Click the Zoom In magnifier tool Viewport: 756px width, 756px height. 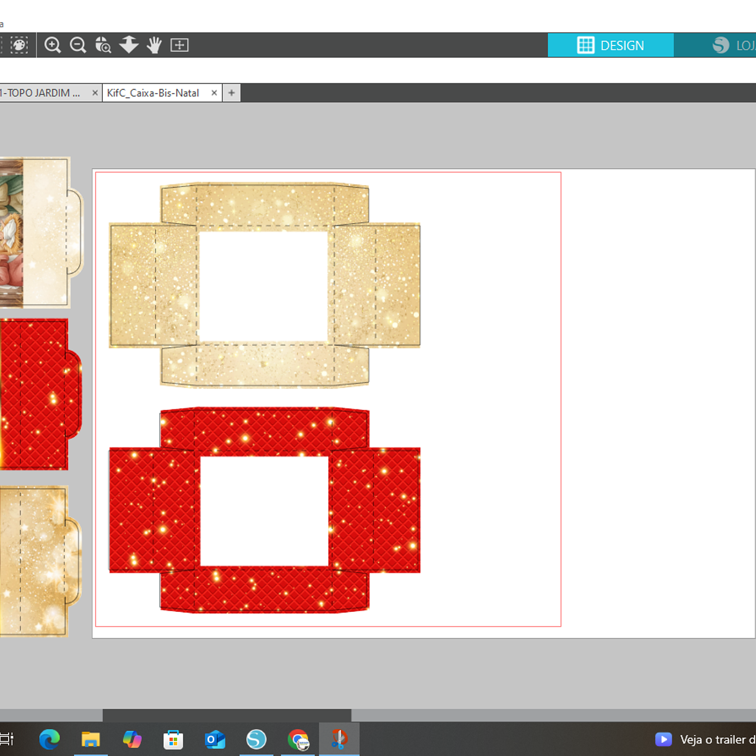(52, 45)
